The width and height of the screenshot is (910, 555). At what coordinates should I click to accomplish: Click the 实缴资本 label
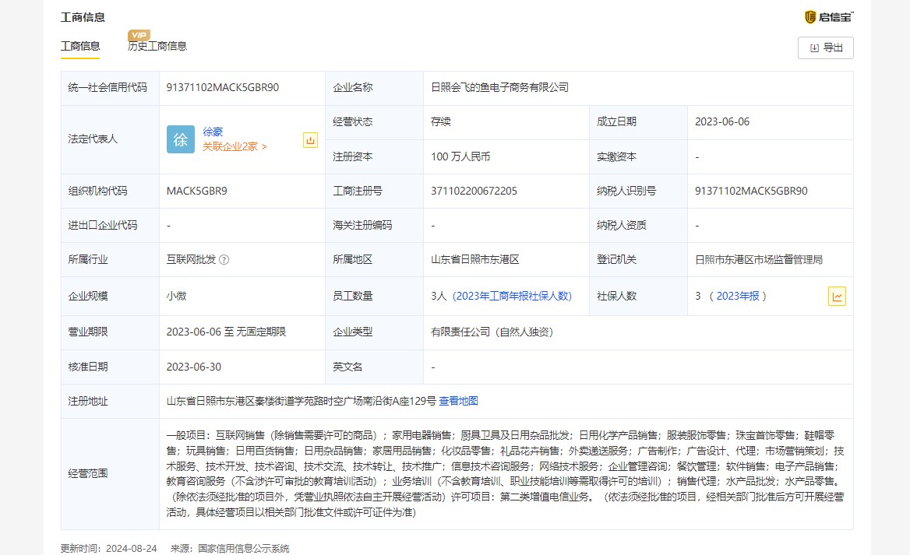(x=616, y=156)
